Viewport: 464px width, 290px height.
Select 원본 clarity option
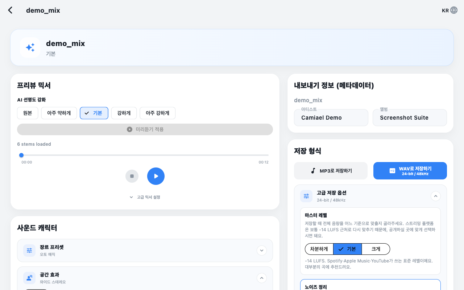point(28,113)
